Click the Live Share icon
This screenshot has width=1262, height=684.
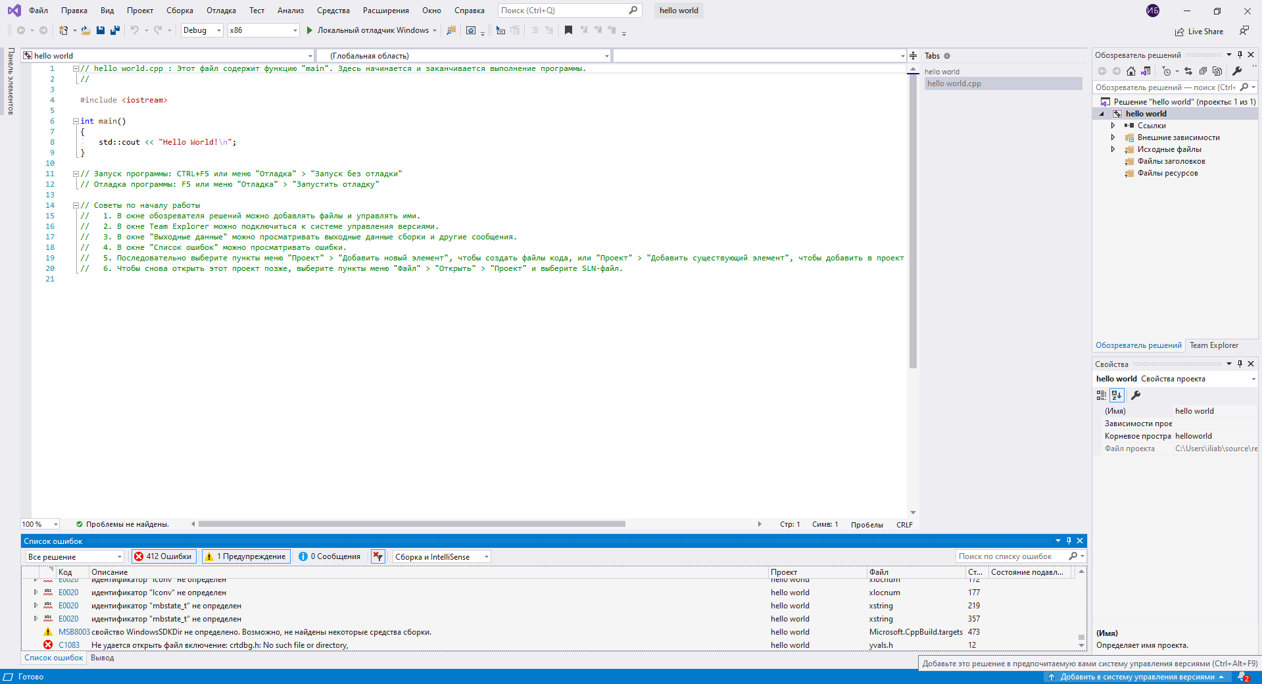tap(1180, 32)
